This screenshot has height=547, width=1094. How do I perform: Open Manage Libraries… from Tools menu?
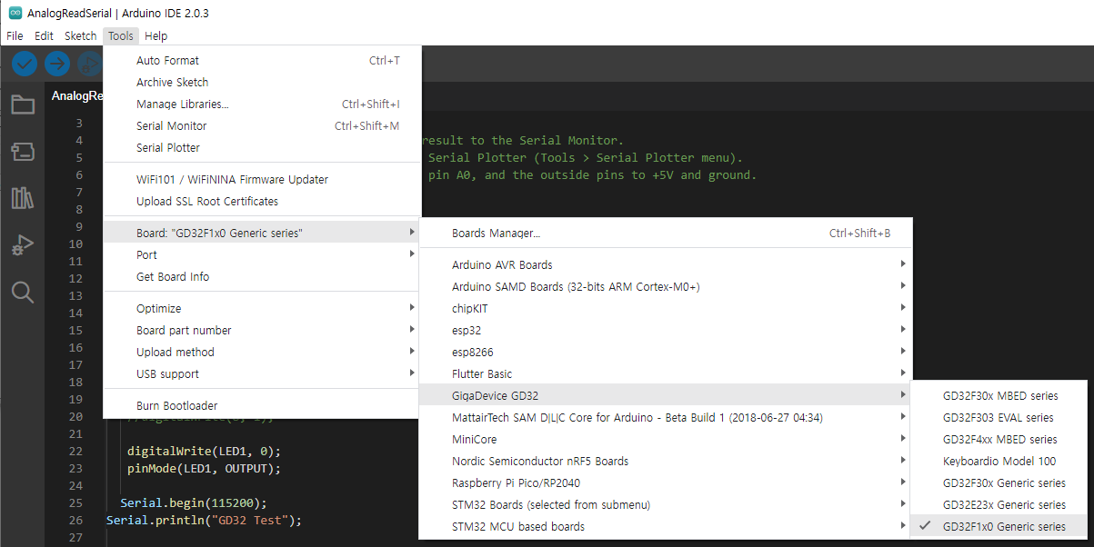click(x=262, y=104)
